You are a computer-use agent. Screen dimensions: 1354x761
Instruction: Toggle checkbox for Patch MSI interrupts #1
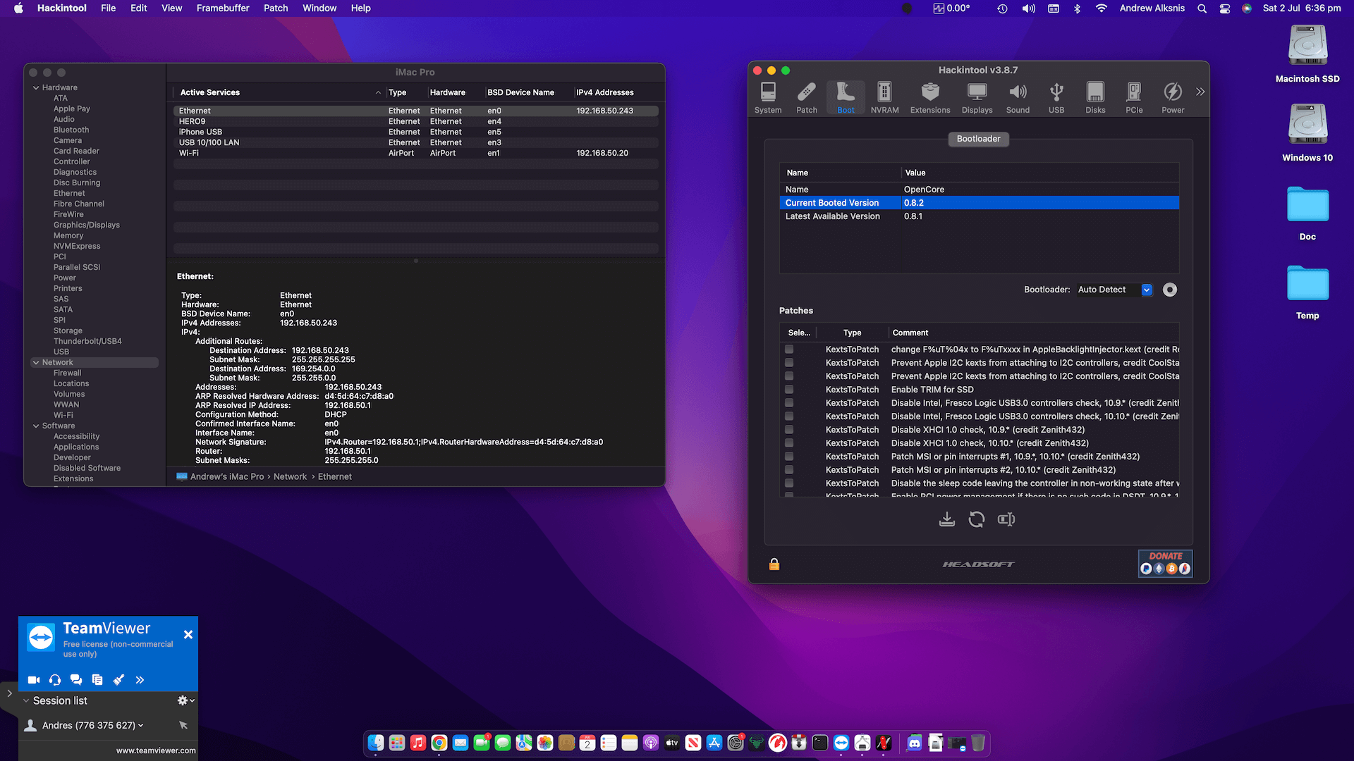(789, 457)
